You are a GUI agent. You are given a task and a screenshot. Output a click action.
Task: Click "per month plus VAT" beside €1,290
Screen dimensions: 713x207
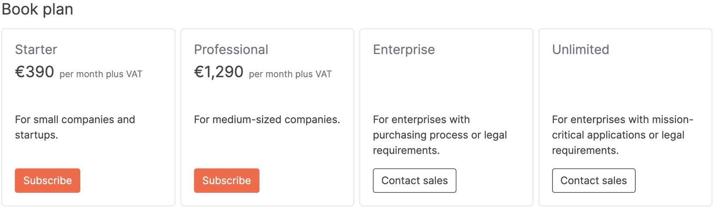click(x=290, y=74)
